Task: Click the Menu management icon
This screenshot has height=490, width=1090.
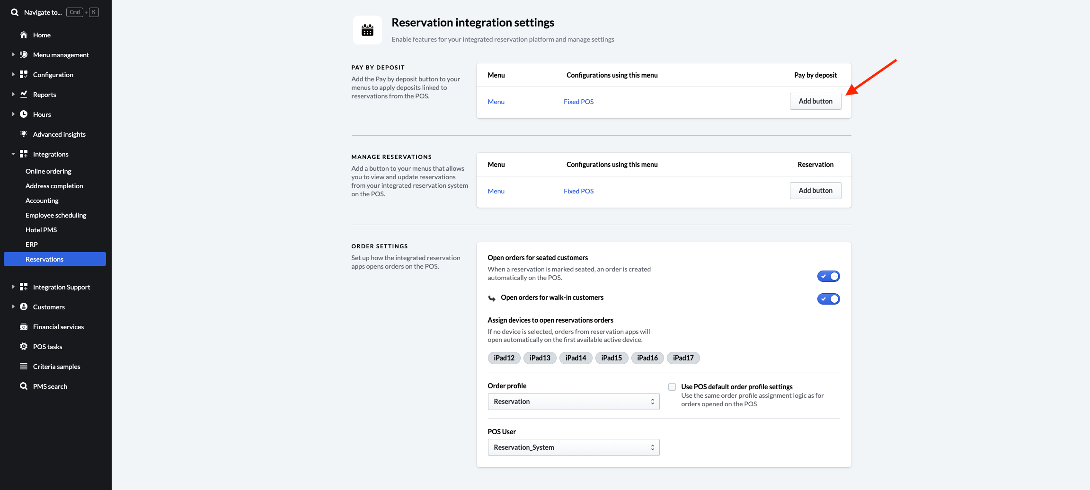Action: 24,55
